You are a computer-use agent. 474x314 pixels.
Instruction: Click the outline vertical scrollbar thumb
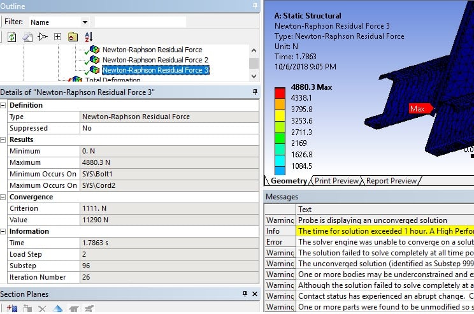(254, 63)
